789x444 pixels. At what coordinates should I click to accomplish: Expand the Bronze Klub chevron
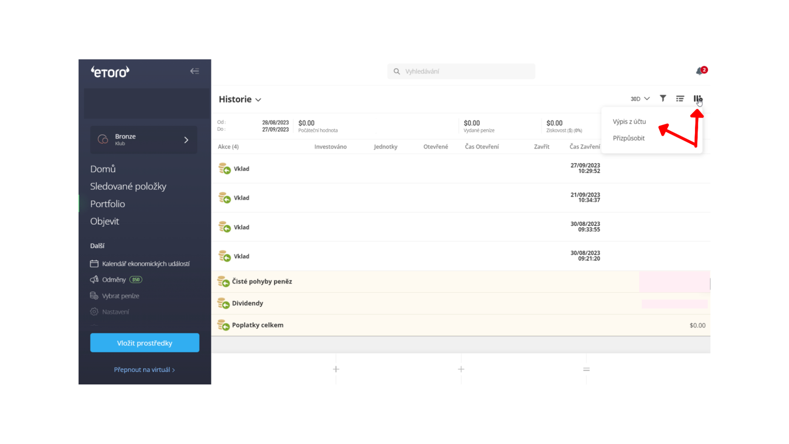(186, 140)
